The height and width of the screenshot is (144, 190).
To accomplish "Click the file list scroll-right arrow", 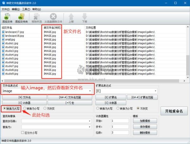I will pyautogui.click(x=184, y=81).
